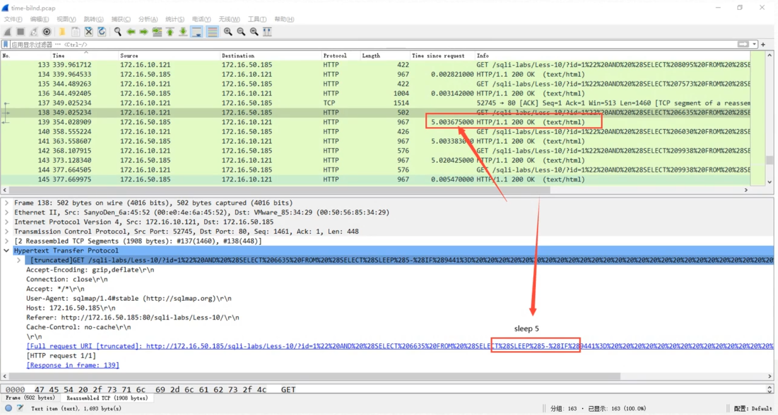This screenshot has height=415, width=778.
Task: Click 配置: Default profile in status bar
Action: click(753, 409)
